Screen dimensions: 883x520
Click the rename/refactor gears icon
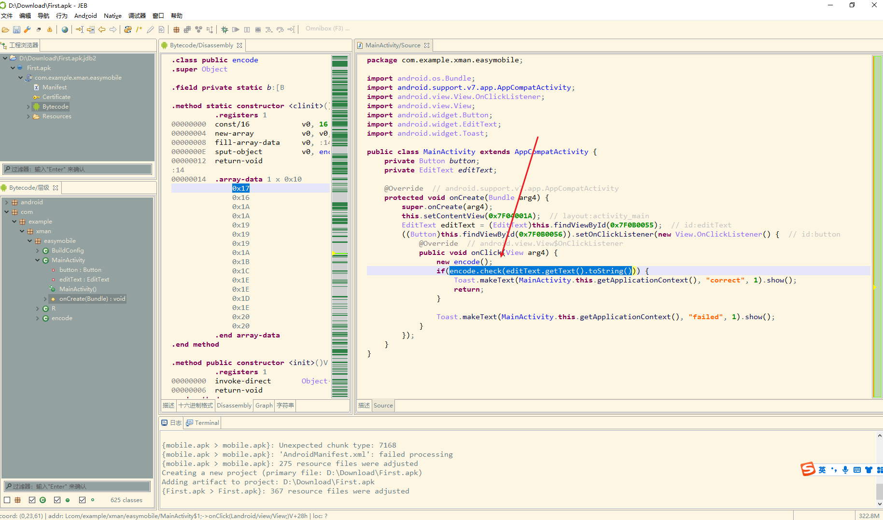128,29
